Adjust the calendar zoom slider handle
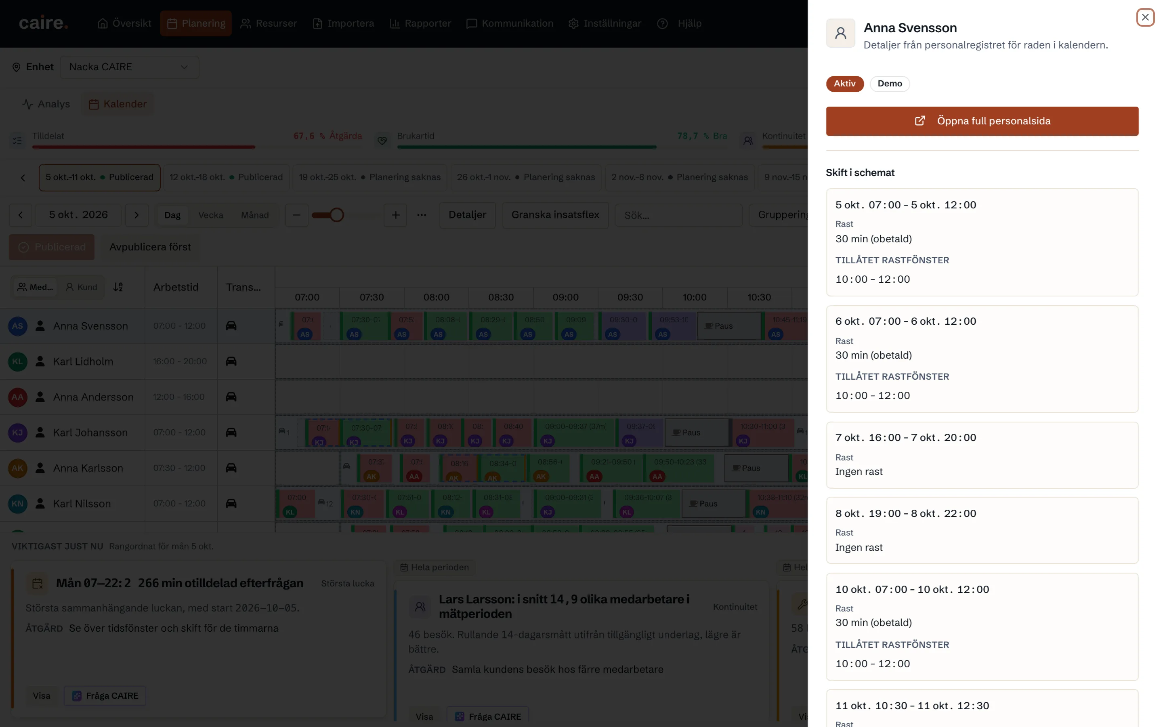The height and width of the screenshot is (727, 1163). (x=337, y=215)
